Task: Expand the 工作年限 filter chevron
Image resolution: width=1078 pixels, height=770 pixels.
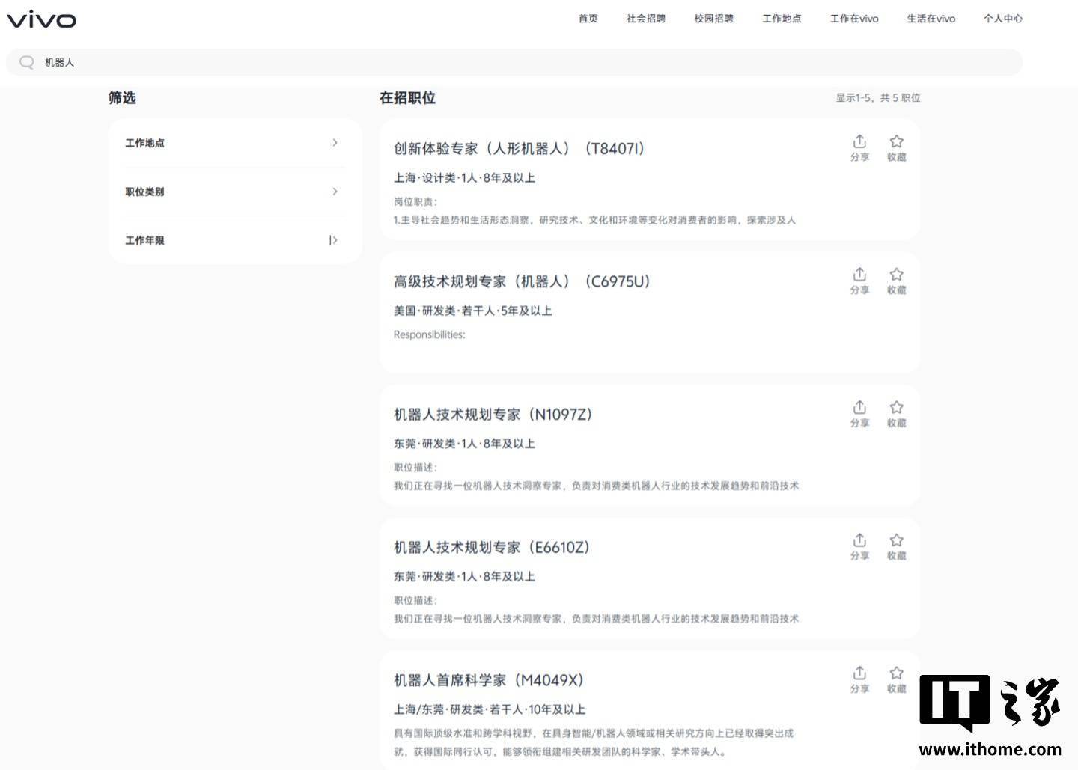Action: tap(334, 240)
